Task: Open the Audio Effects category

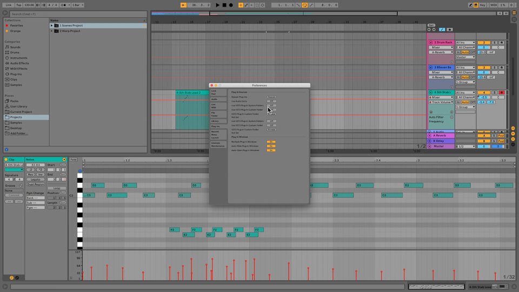Action: (19, 63)
